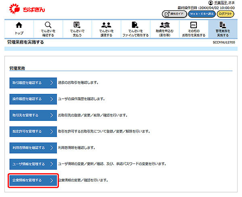
Task: Click description 企業情報の変更/確認を行います。
Action: (83, 180)
